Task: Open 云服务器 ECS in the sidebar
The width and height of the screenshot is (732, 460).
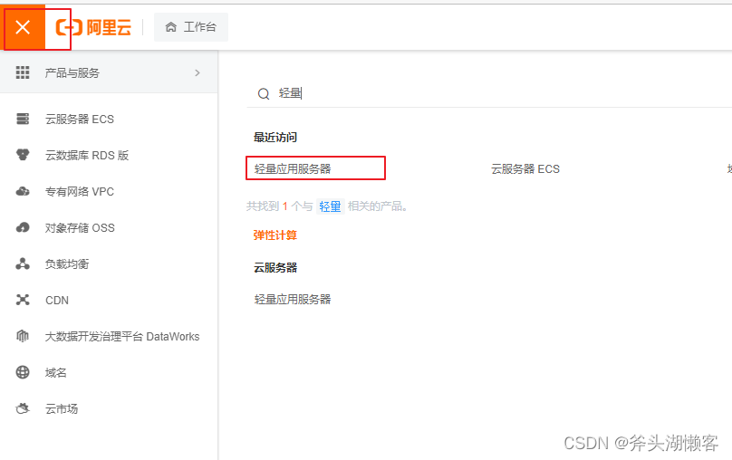Action: tap(80, 119)
